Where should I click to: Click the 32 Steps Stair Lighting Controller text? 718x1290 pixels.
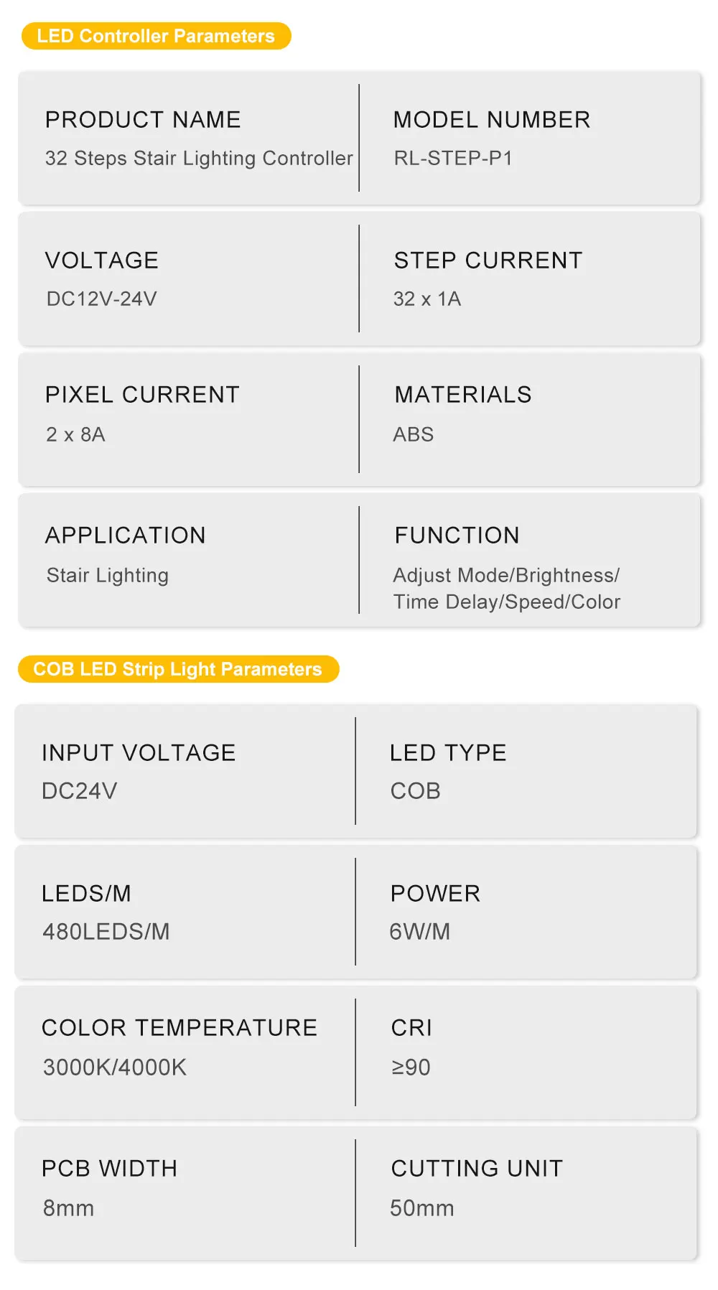click(x=199, y=158)
